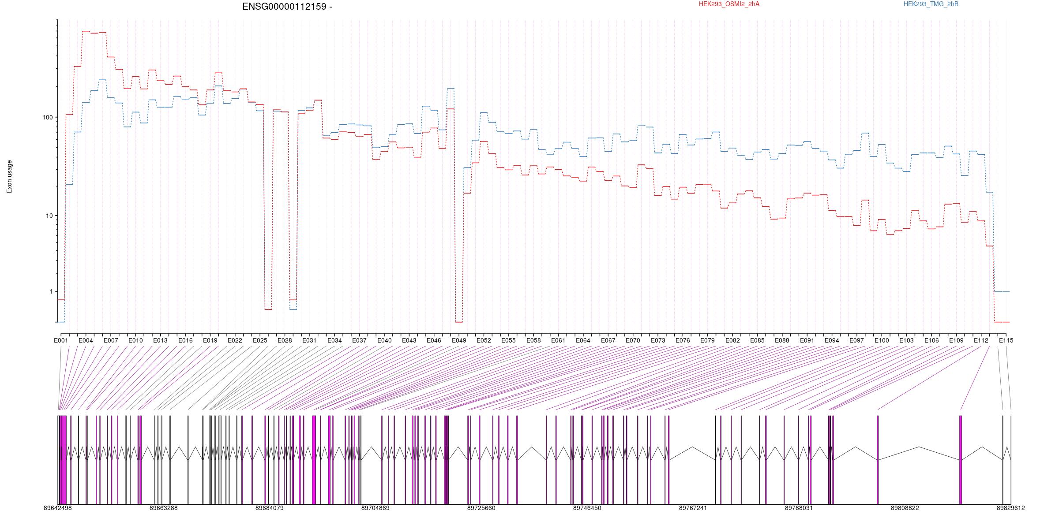Select the HEK293_OSMI2_2hA legend label
1059x529 pixels.
tap(729, 4)
